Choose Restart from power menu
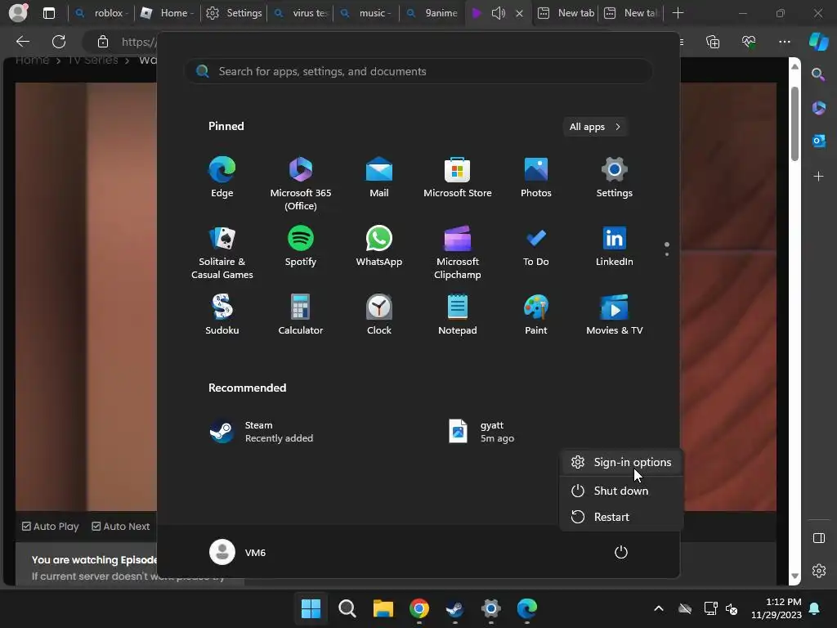This screenshot has height=628, width=837. point(621,517)
